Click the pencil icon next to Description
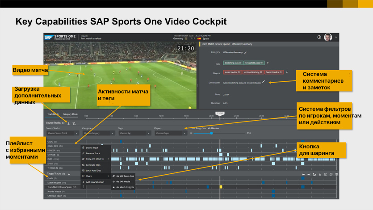 pyautogui.click(x=264, y=82)
